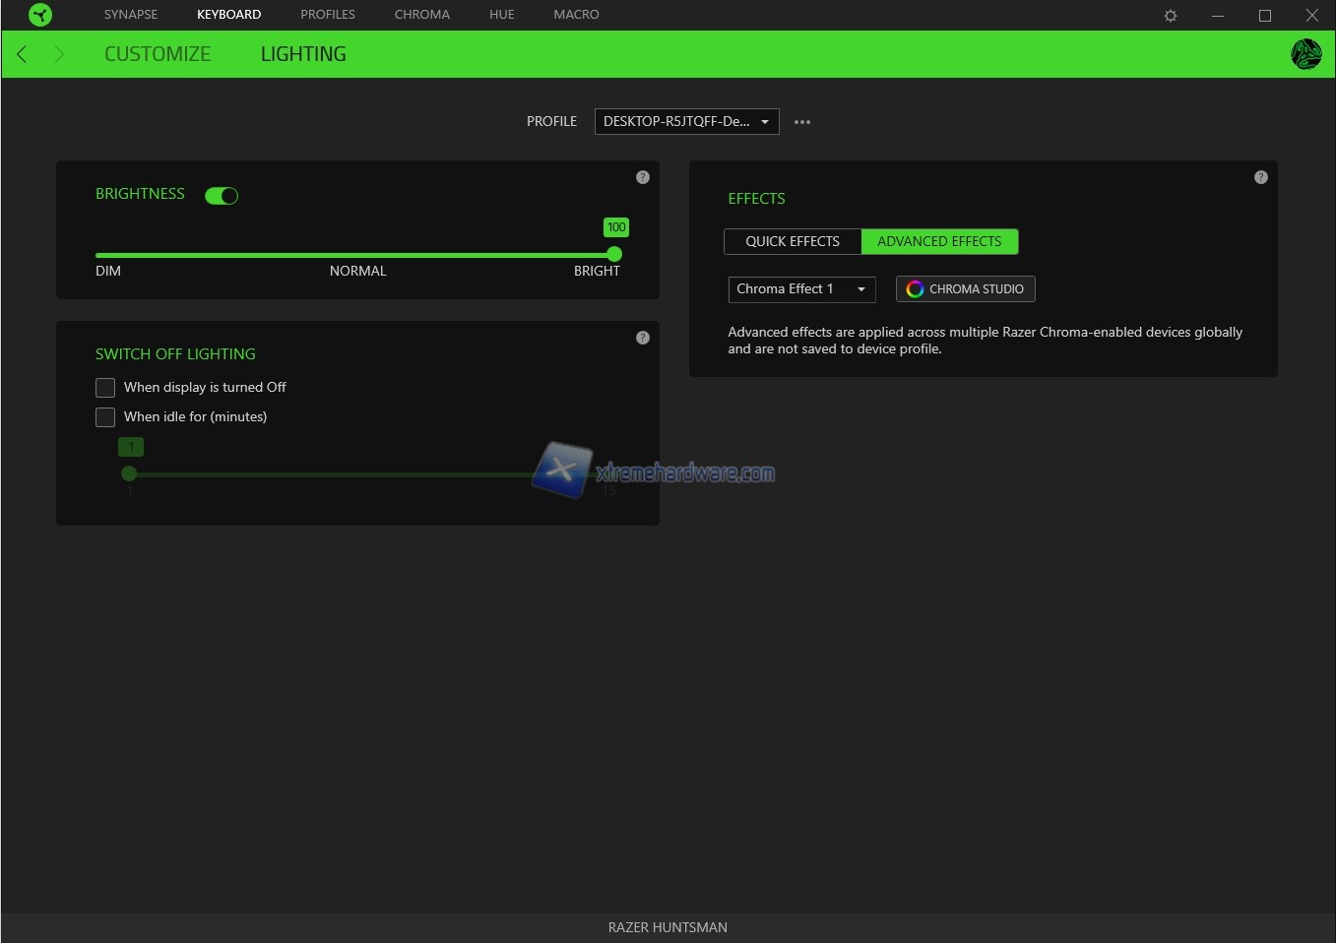Open the settings gear icon
1336x943 pixels.
[1171, 16]
